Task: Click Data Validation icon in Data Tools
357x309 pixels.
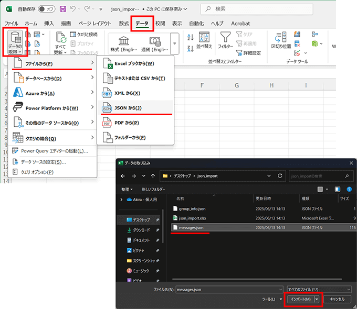Action: coord(297,53)
